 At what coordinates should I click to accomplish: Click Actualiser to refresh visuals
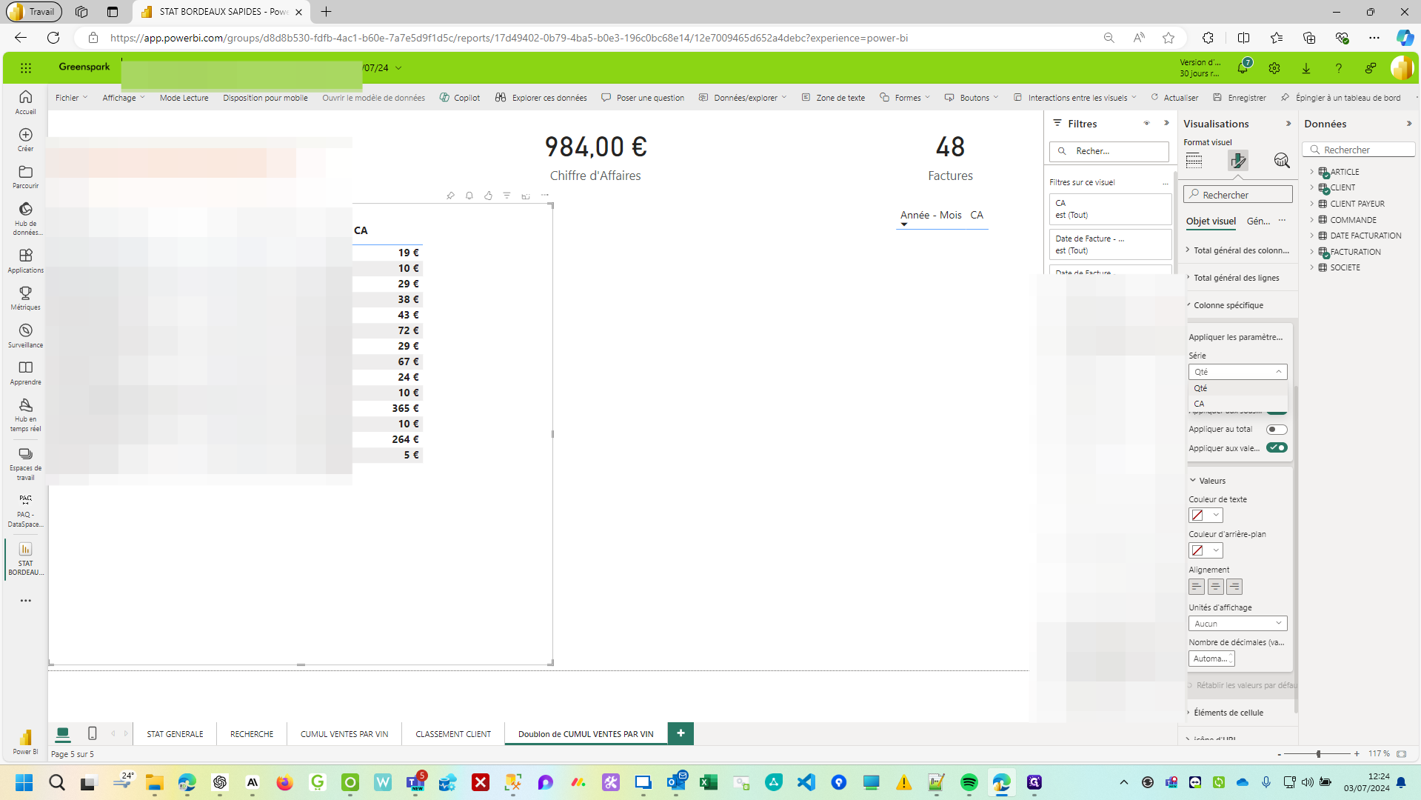pyautogui.click(x=1174, y=98)
